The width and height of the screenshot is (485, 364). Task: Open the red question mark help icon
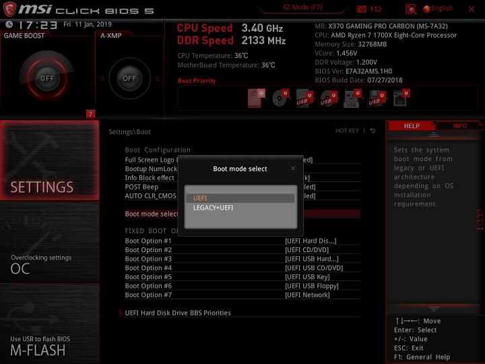click(90, 114)
